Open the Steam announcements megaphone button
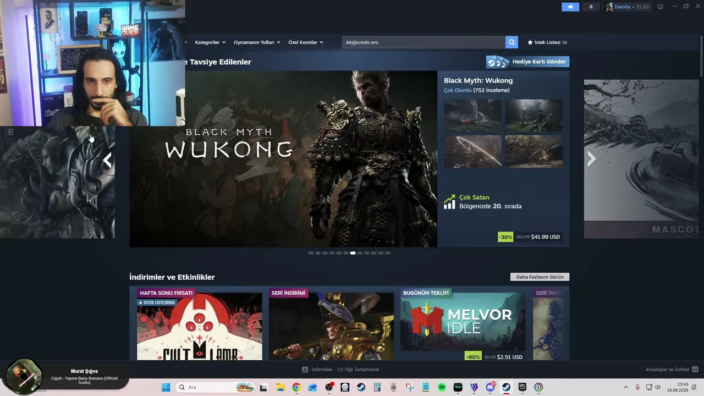 (x=570, y=7)
